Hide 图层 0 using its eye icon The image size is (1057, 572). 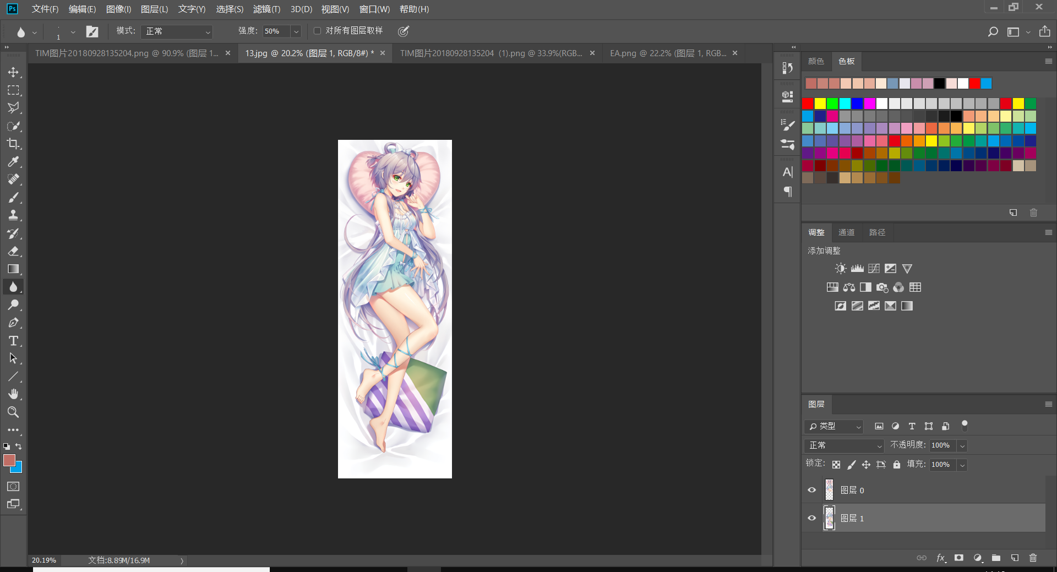click(x=811, y=490)
